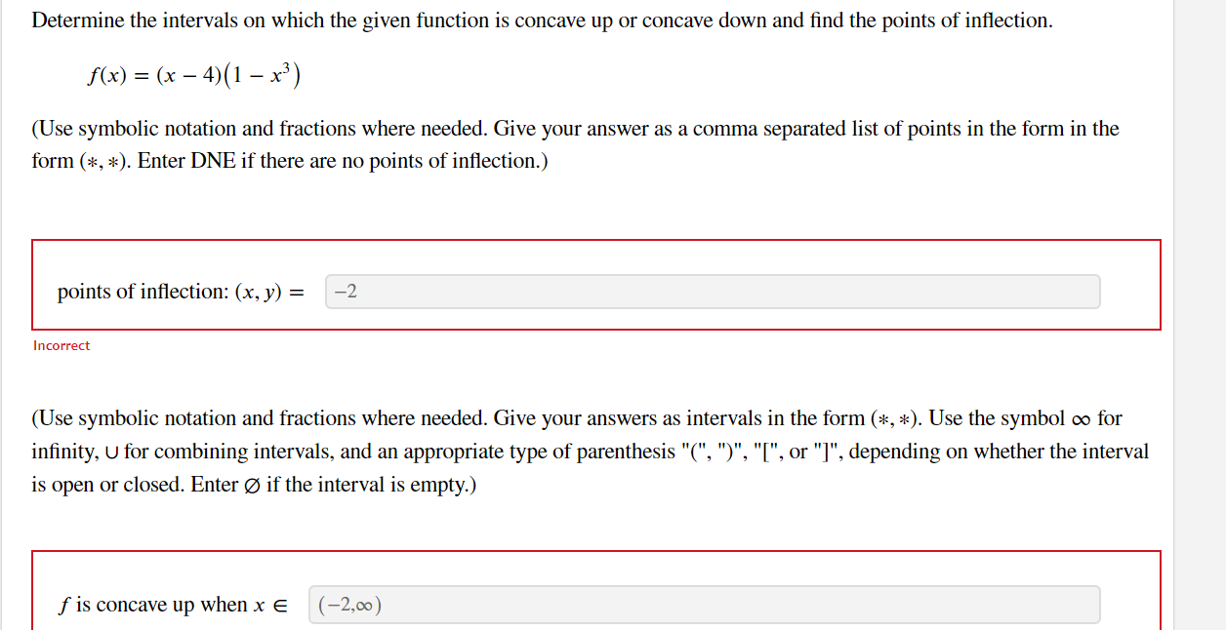Image resolution: width=1226 pixels, height=630 pixels.
Task: Click the red Incorrect feedback label
Action: [x=61, y=345]
